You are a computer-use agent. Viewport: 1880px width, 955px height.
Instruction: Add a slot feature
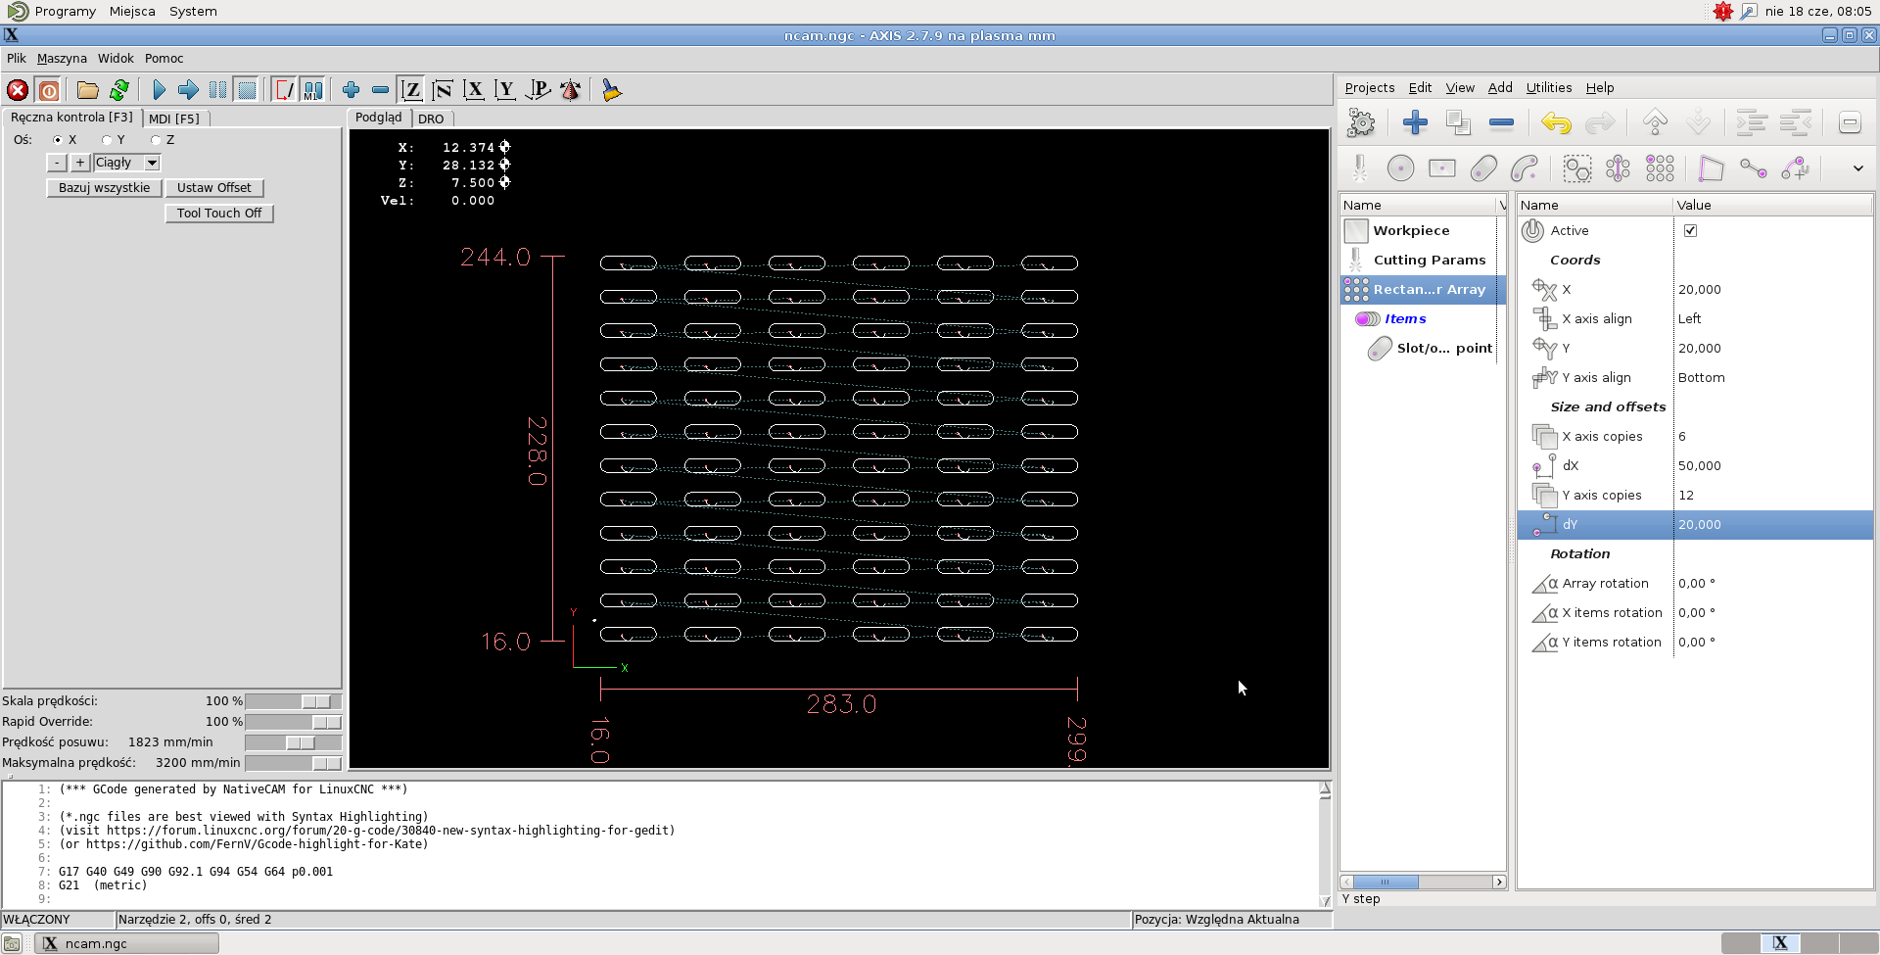1483,168
